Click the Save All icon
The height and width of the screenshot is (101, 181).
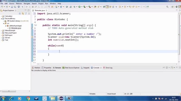15,7
